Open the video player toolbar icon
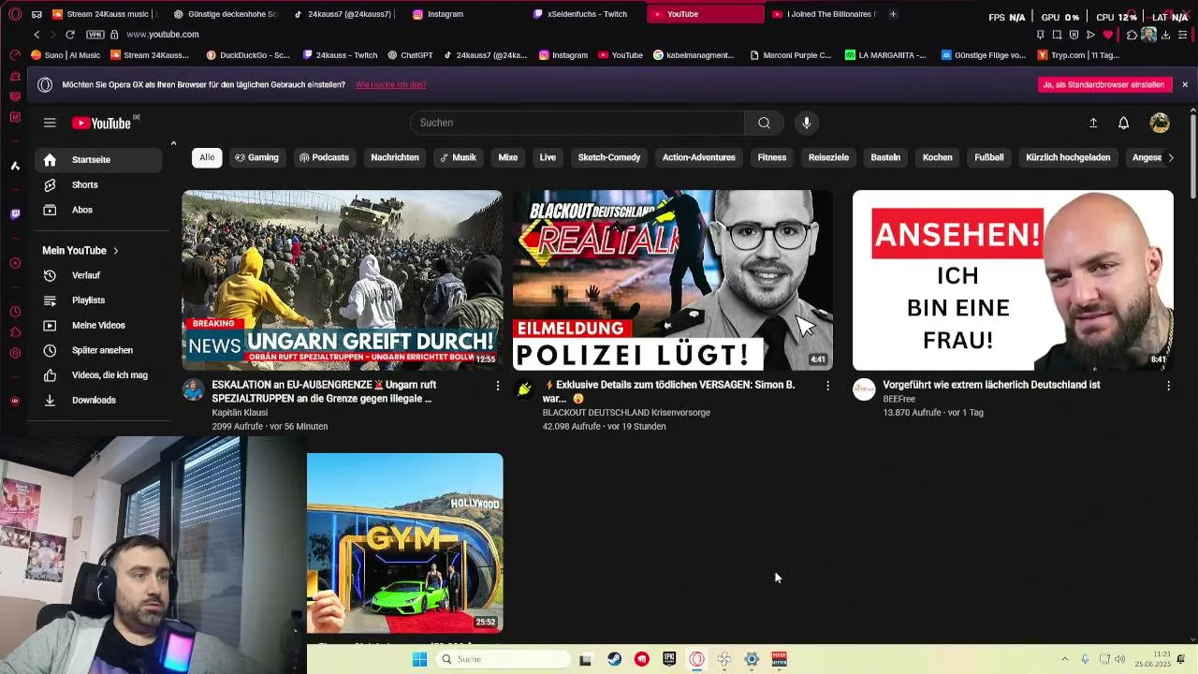The width and height of the screenshot is (1198, 674). [1090, 35]
